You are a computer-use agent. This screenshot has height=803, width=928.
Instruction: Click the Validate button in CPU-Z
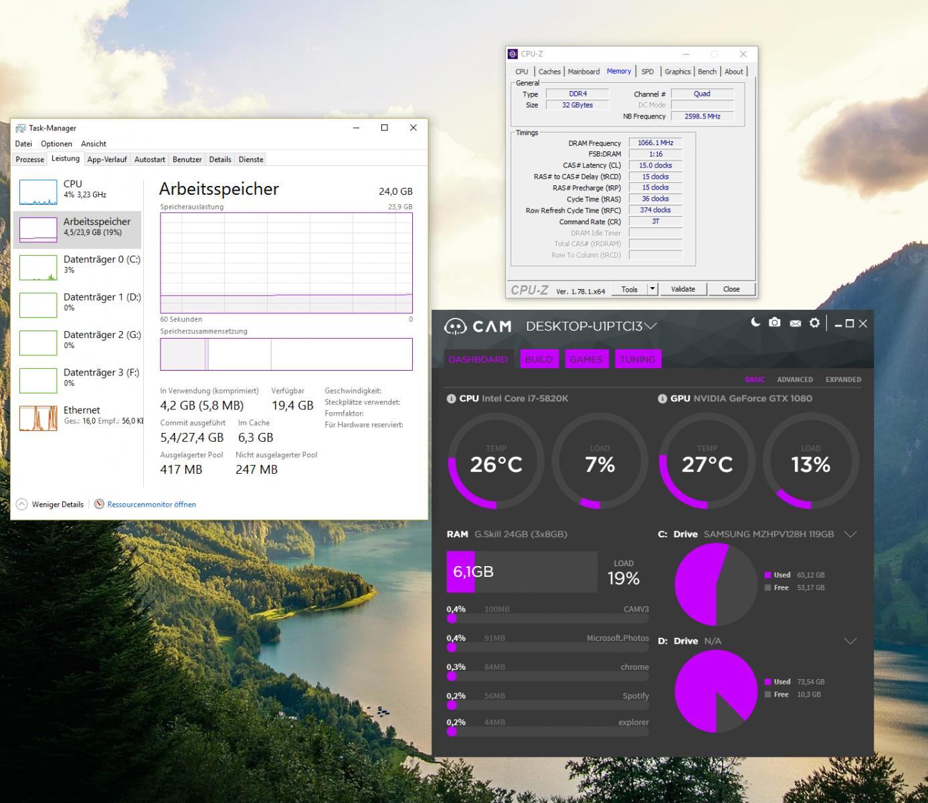click(x=683, y=289)
